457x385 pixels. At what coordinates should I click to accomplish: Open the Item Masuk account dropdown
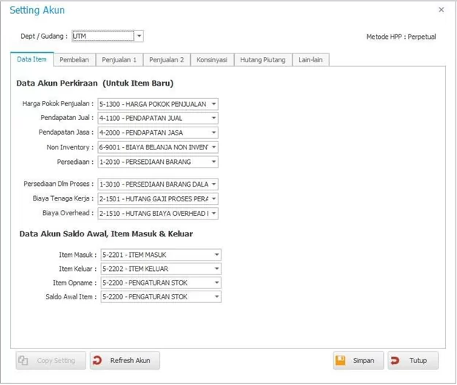216,255
